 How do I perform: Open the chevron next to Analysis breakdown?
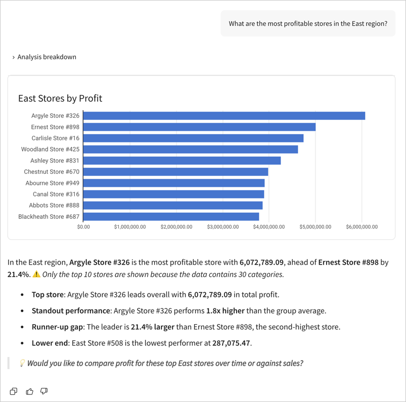(x=13, y=57)
